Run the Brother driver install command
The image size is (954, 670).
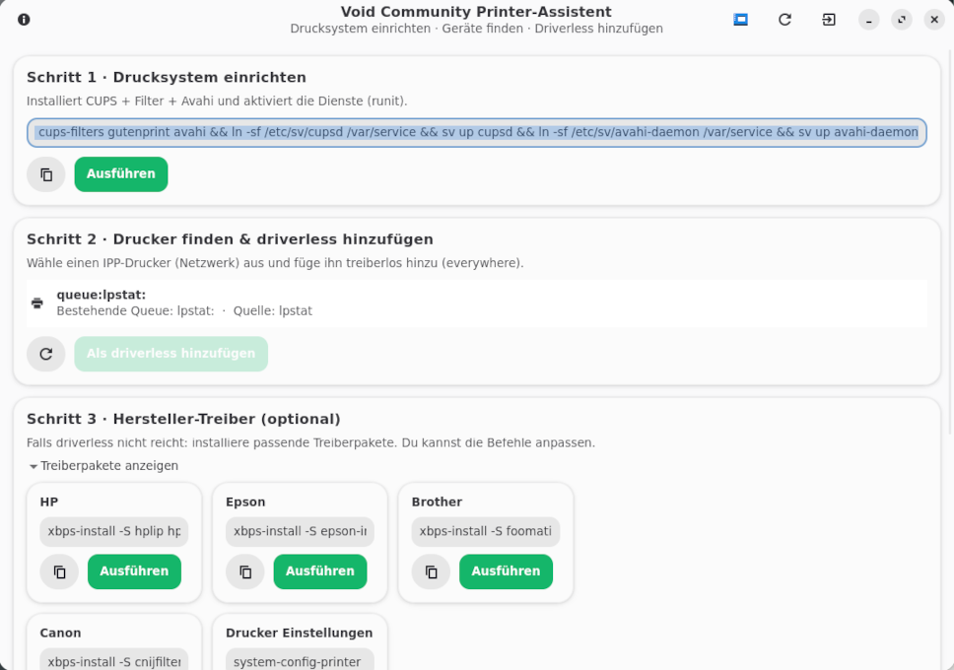pos(506,571)
